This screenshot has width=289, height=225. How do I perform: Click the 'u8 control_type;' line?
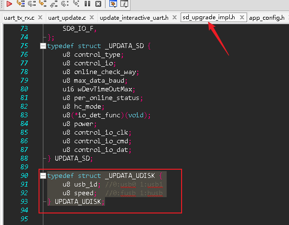(93, 55)
